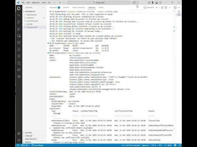This screenshot has width=197, height=147.
Task: Click the 'kubectl get nodes' command line
Action: [x=67, y=43]
